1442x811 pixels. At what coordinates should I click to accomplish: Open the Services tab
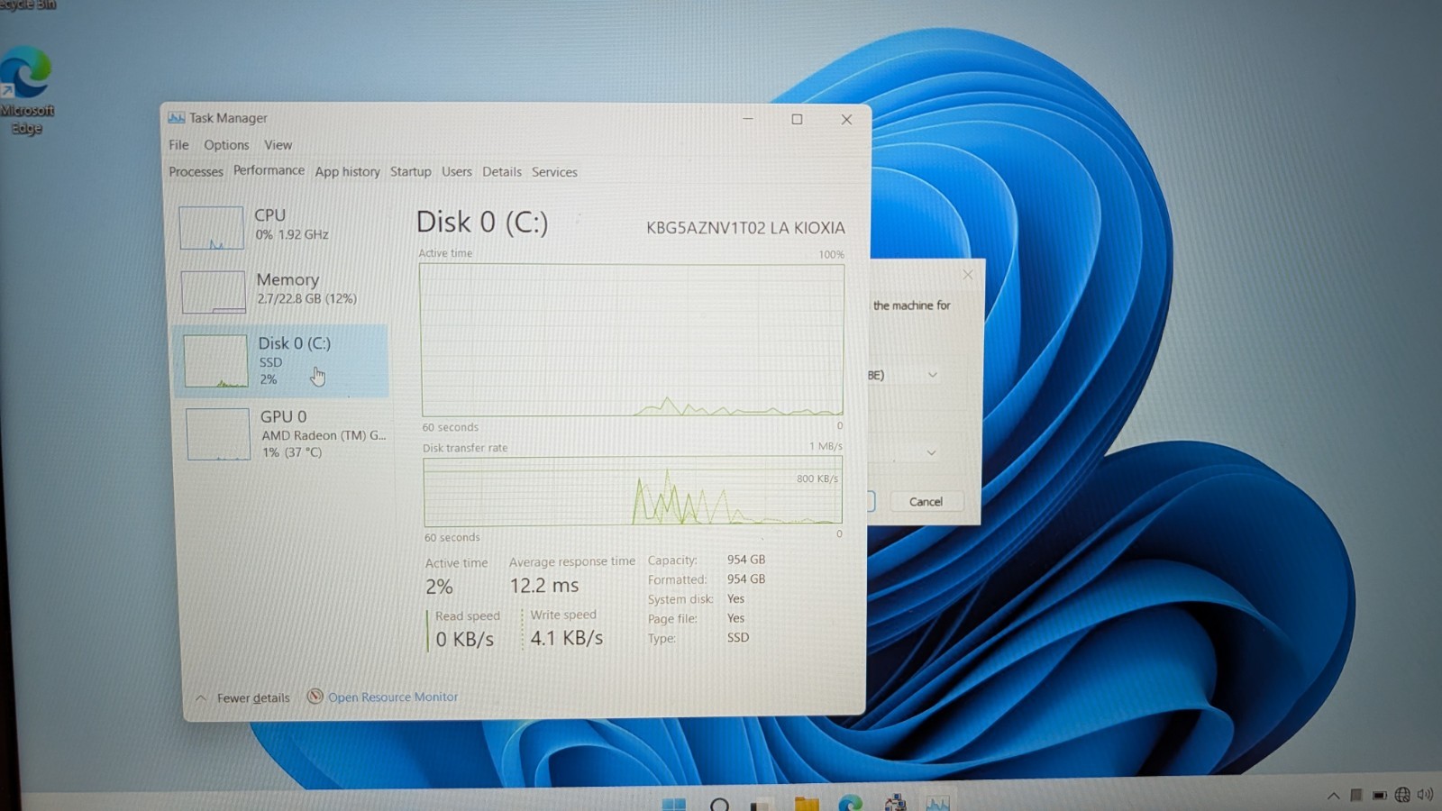(x=554, y=172)
